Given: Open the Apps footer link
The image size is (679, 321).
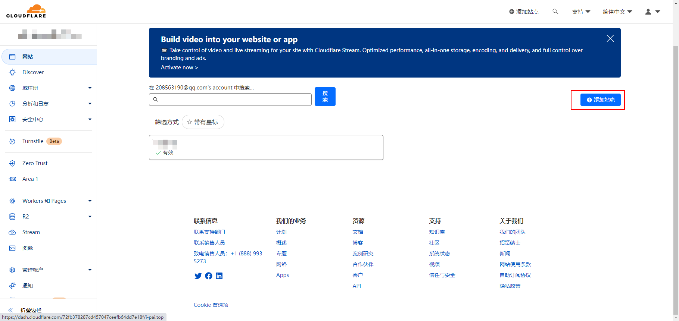Looking at the screenshot, I should pos(283,275).
